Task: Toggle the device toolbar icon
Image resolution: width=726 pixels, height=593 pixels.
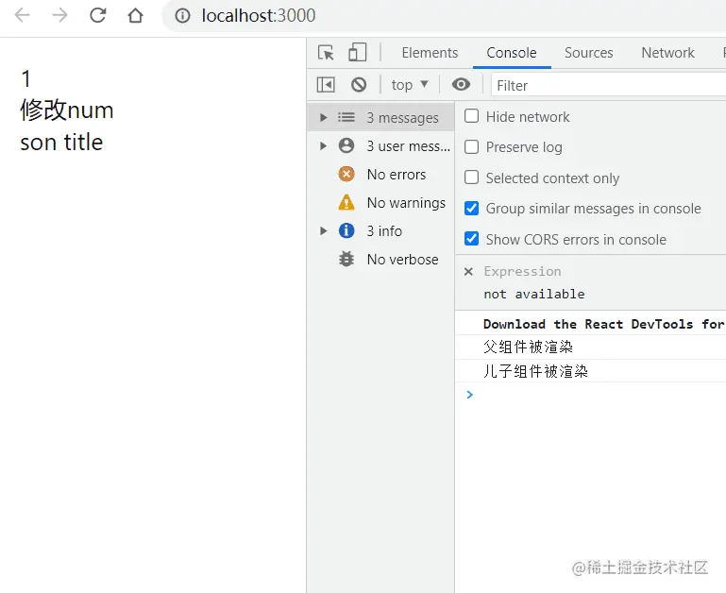Action: coord(357,52)
